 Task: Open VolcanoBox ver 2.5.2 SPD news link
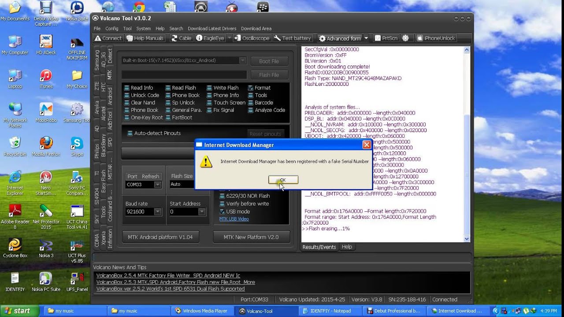click(170, 289)
